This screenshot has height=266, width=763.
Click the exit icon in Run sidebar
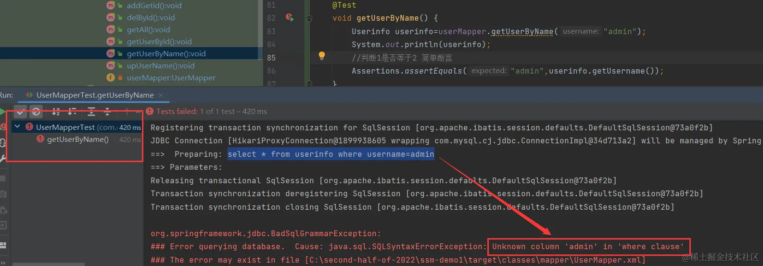tap(2, 225)
